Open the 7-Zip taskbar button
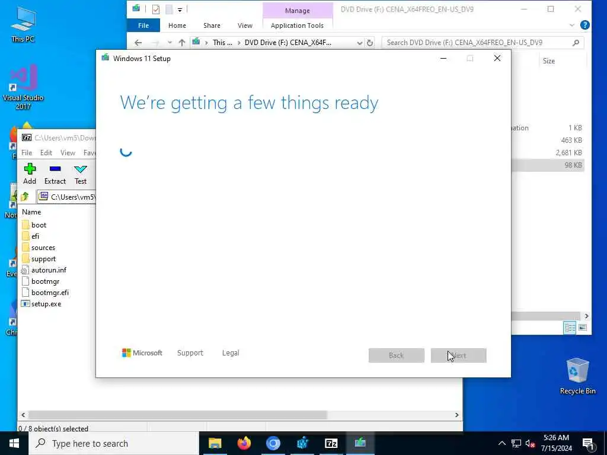The width and height of the screenshot is (607, 455). (x=331, y=443)
